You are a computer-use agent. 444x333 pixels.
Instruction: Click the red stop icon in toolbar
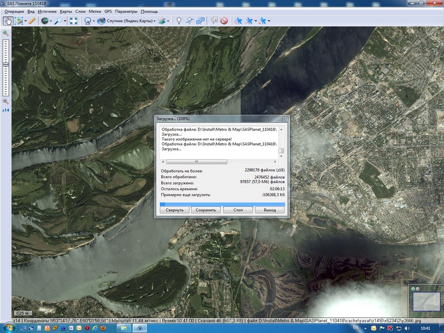coord(224,21)
